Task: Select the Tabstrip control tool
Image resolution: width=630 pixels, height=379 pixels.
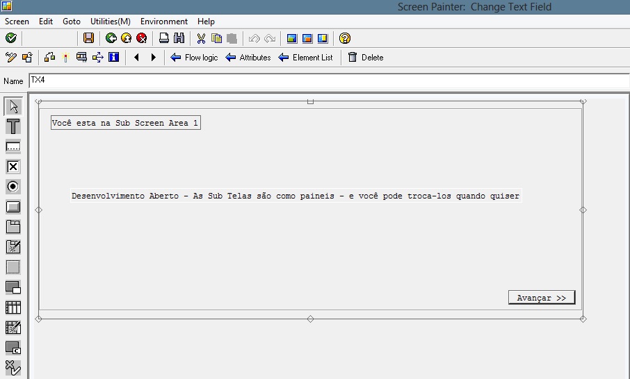Action: point(13,227)
